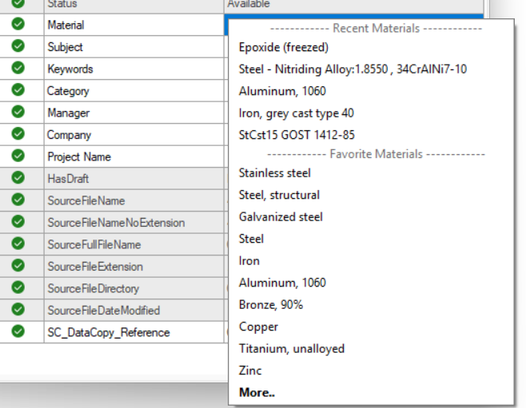This screenshot has height=408, width=526.
Task: Click green check icon for SourceFileExtension row
Action: click(x=18, y=265)
